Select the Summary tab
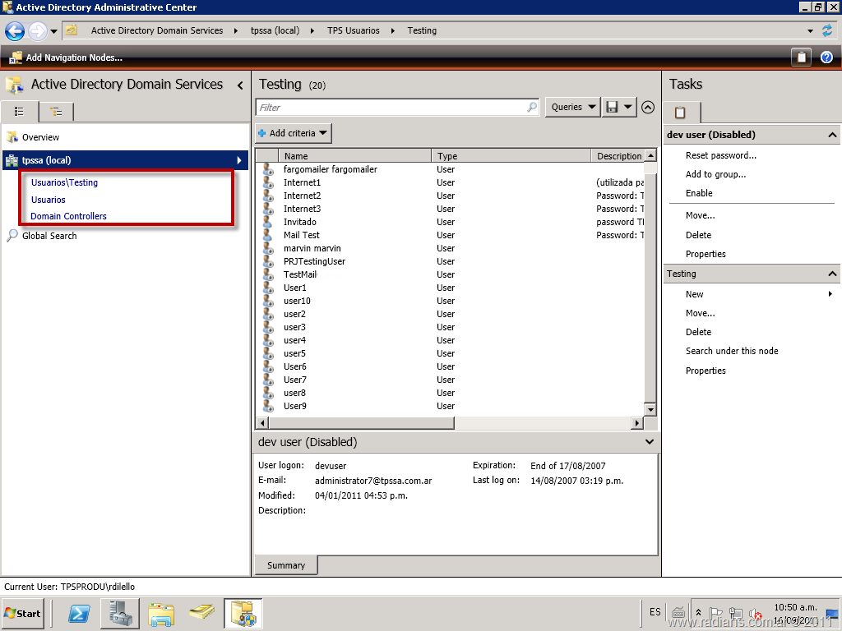This screenshot has width=842, height=631. coord(286,565)
